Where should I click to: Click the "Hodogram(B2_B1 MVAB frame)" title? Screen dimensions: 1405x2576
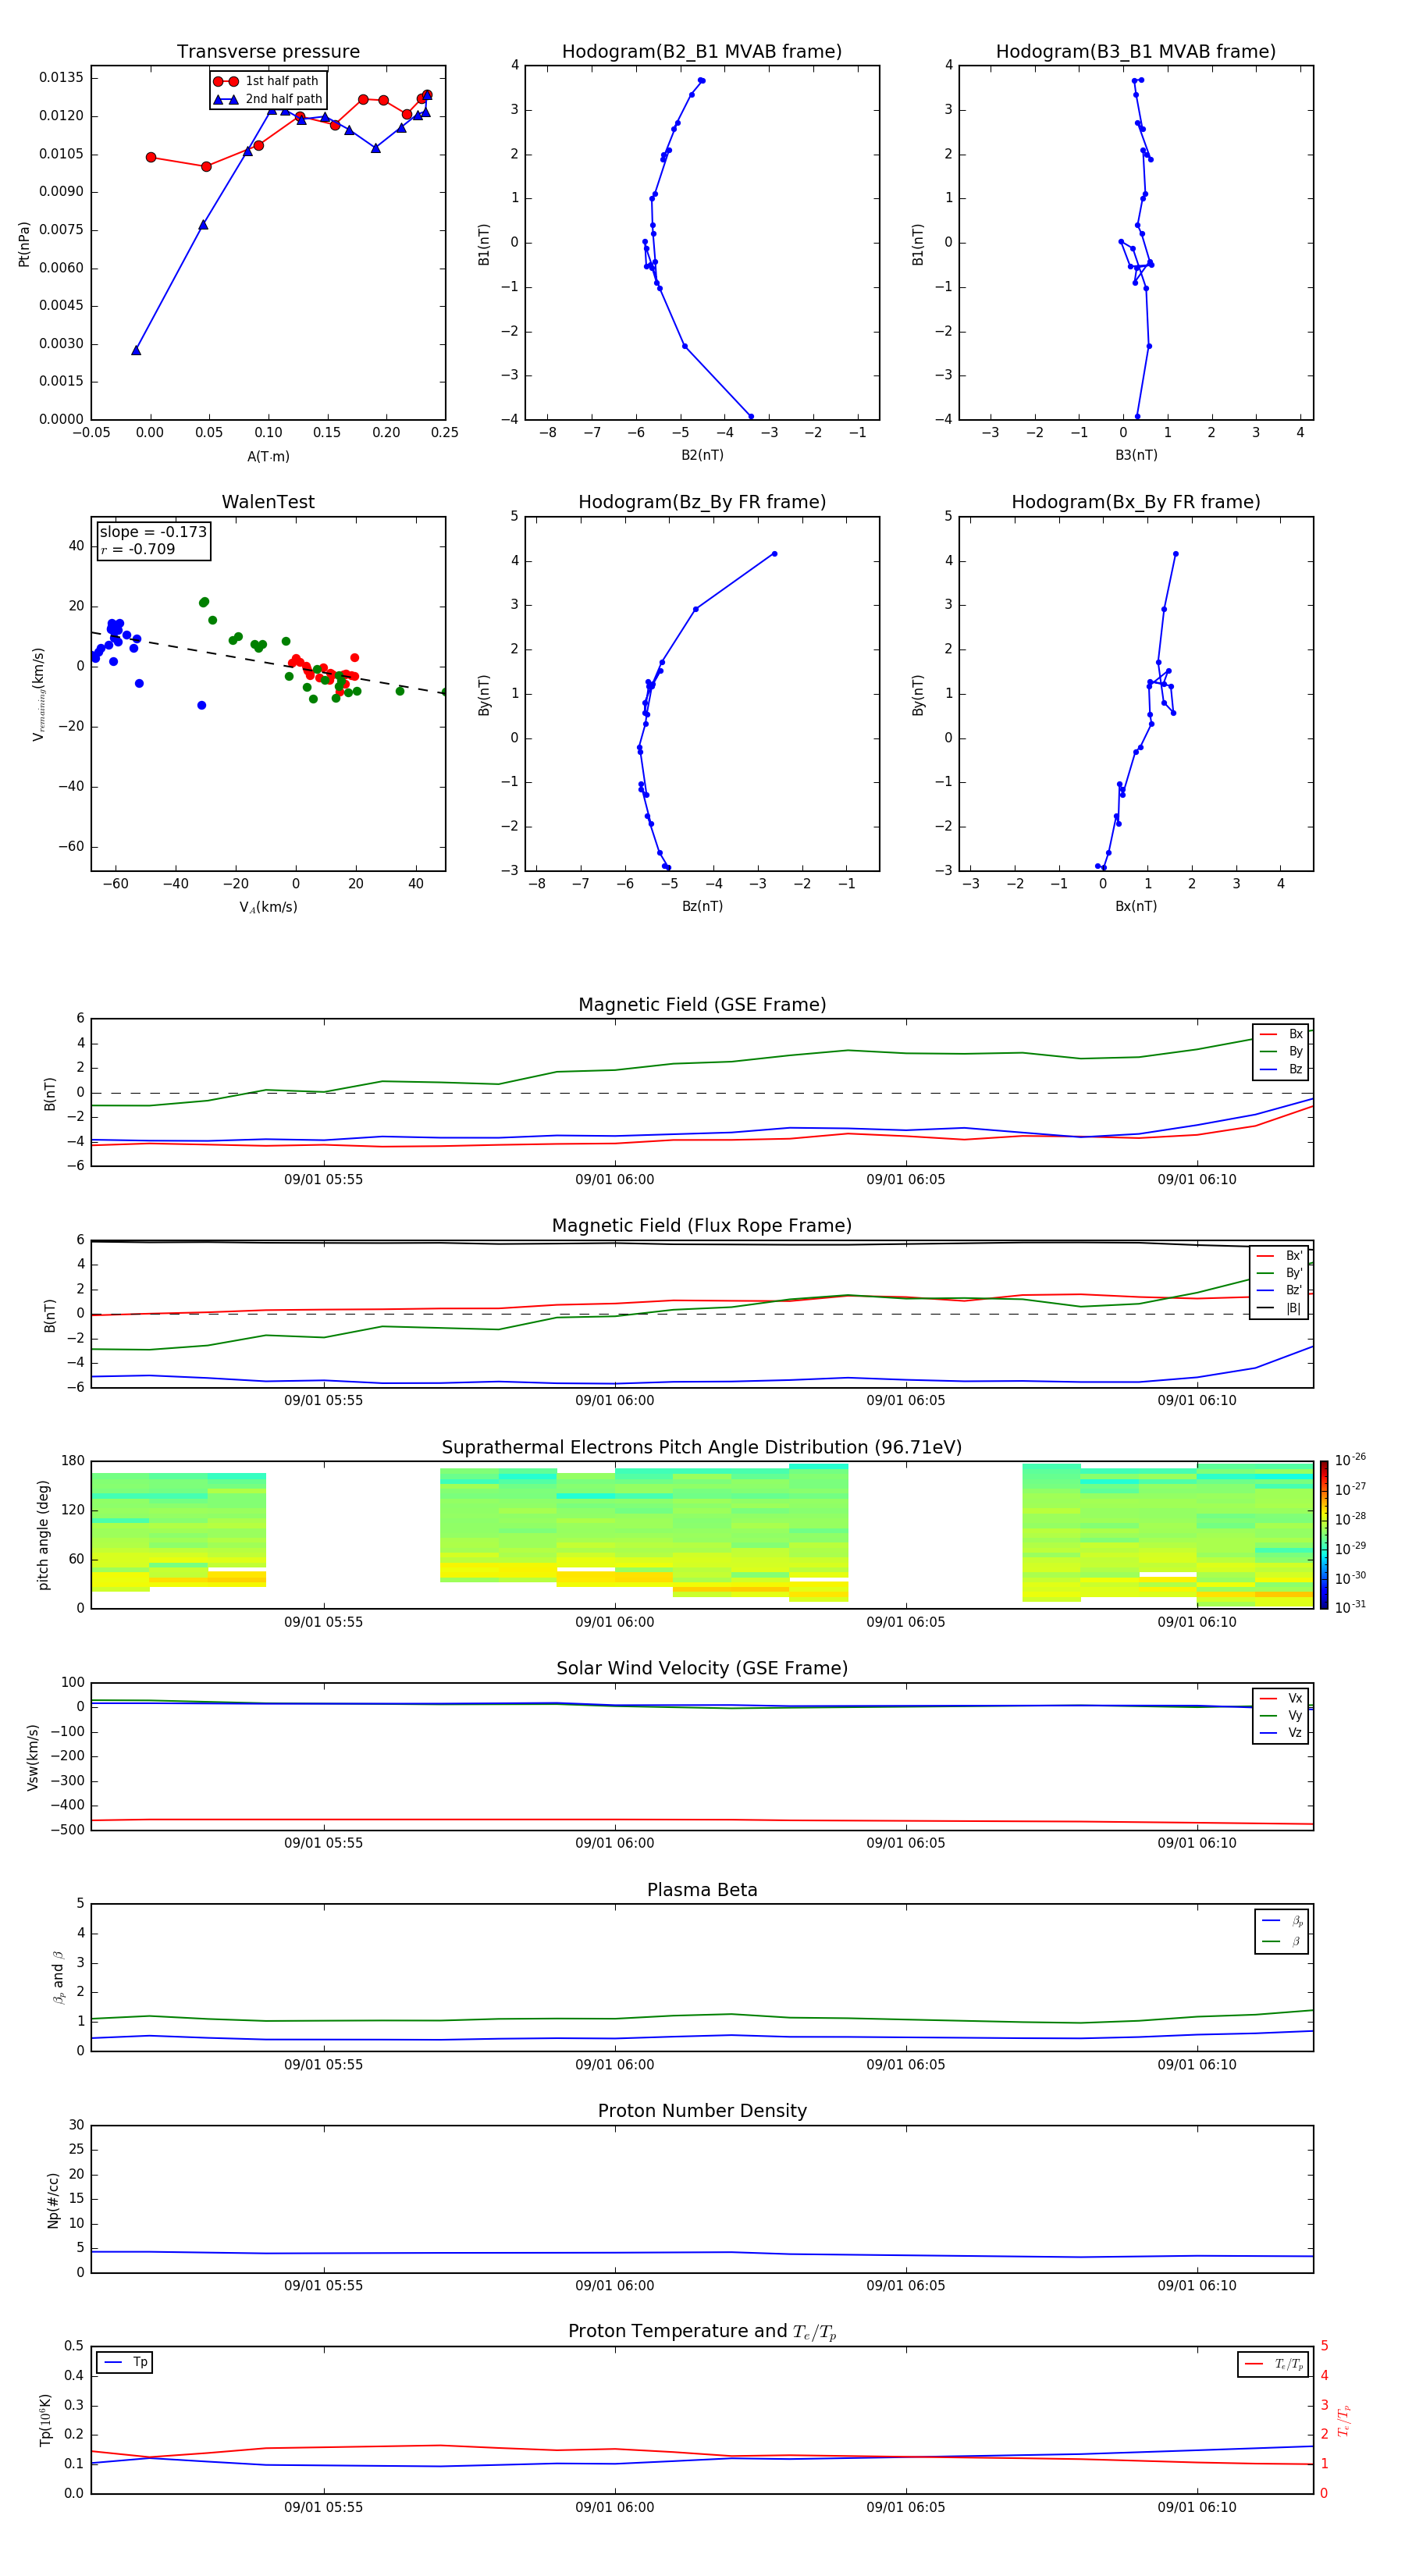coord(702,52)
